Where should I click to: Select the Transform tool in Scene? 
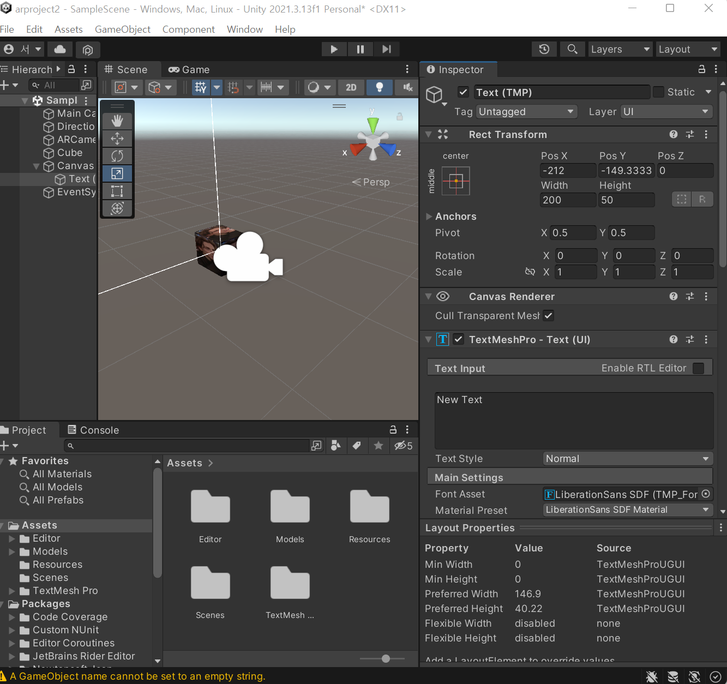coord(117,208)
